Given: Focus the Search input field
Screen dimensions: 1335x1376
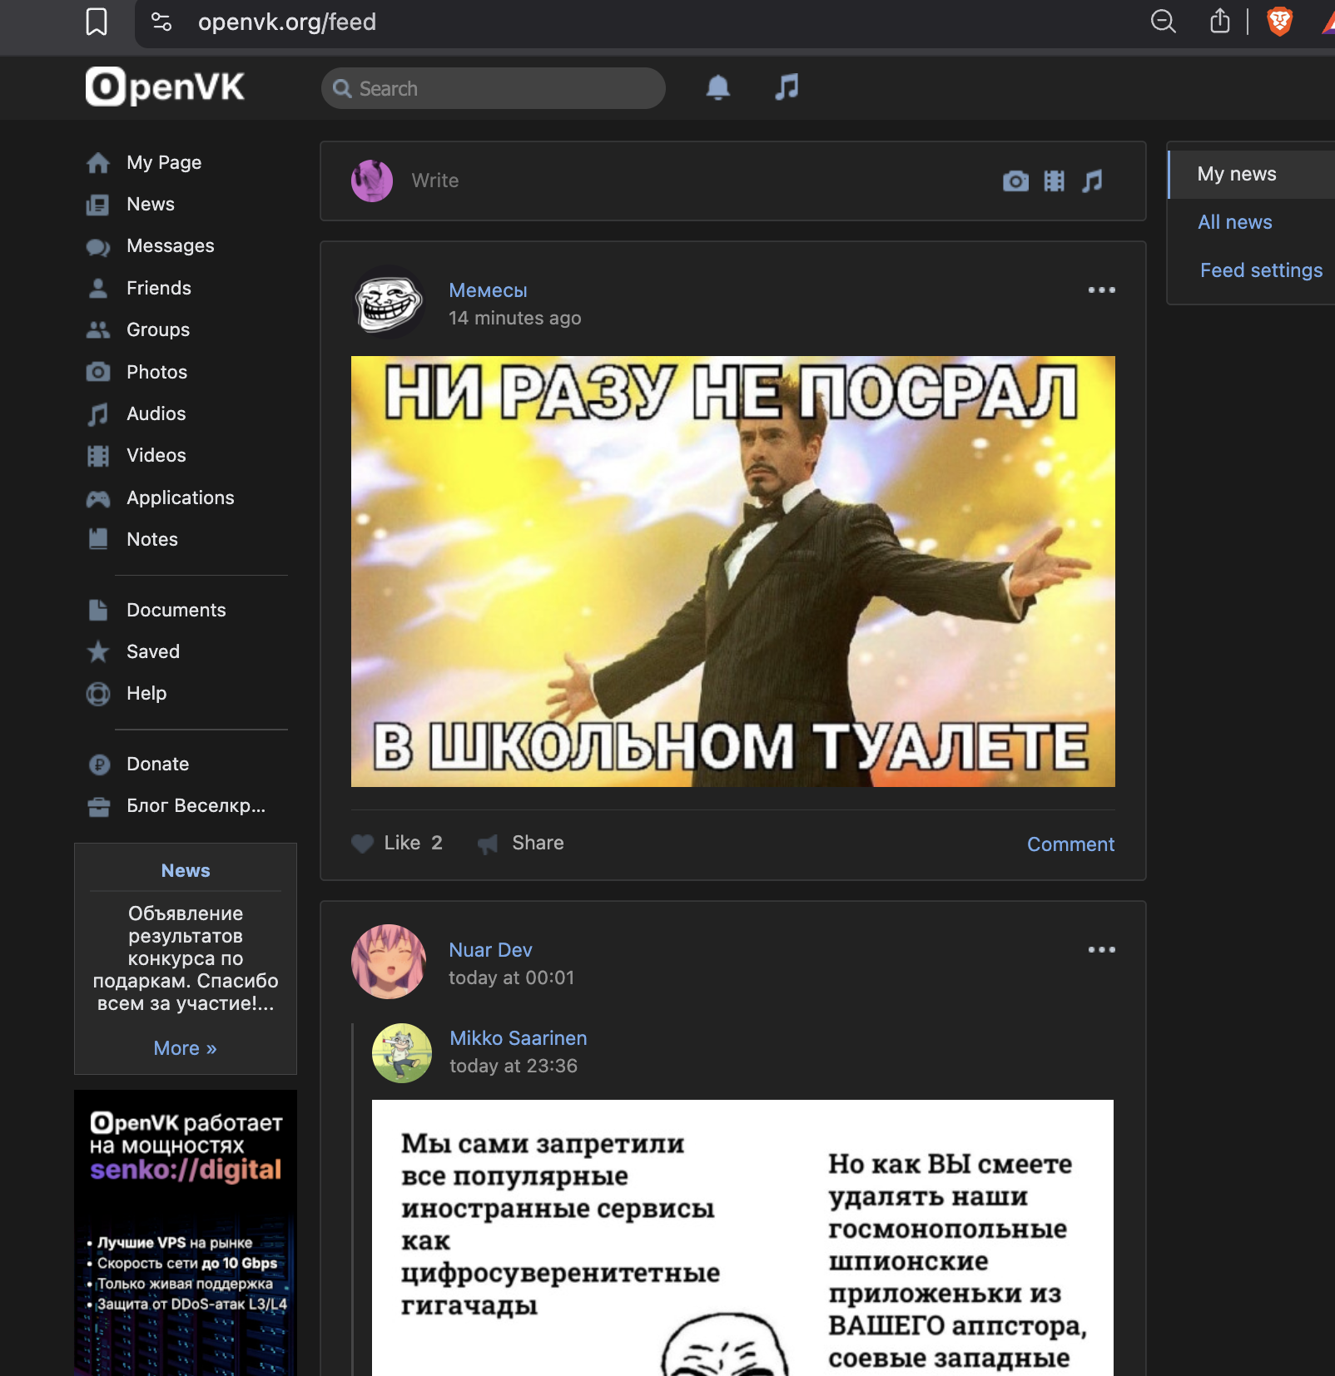Looking at the screenshot, I should [494, 88].
